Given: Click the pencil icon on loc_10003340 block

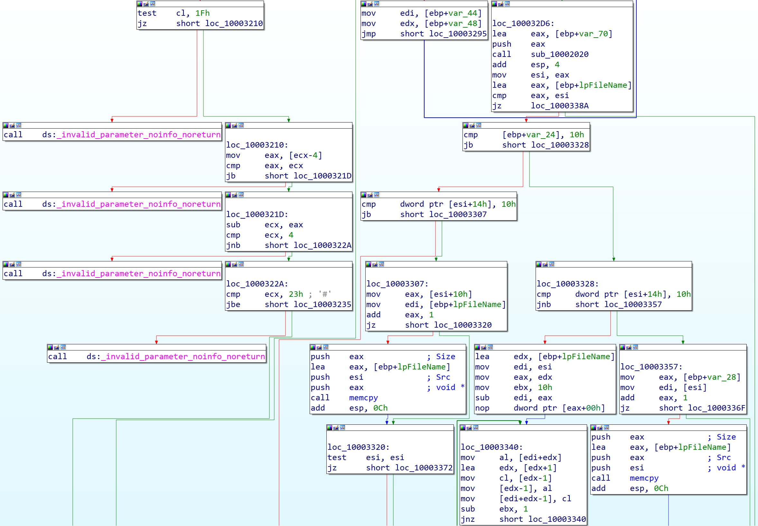Looking at the screenshot, I should (x=469, y=428).
